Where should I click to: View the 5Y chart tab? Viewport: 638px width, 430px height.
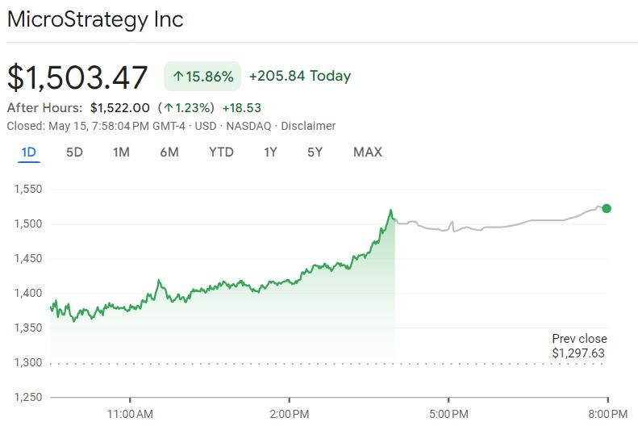315,152
